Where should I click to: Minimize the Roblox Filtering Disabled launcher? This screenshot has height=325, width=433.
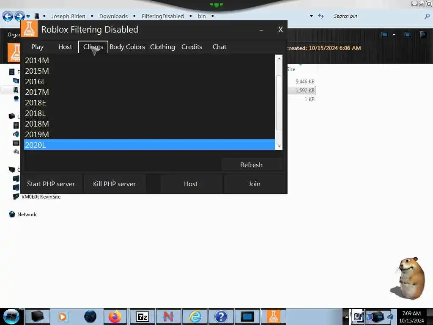click(261, 30)
